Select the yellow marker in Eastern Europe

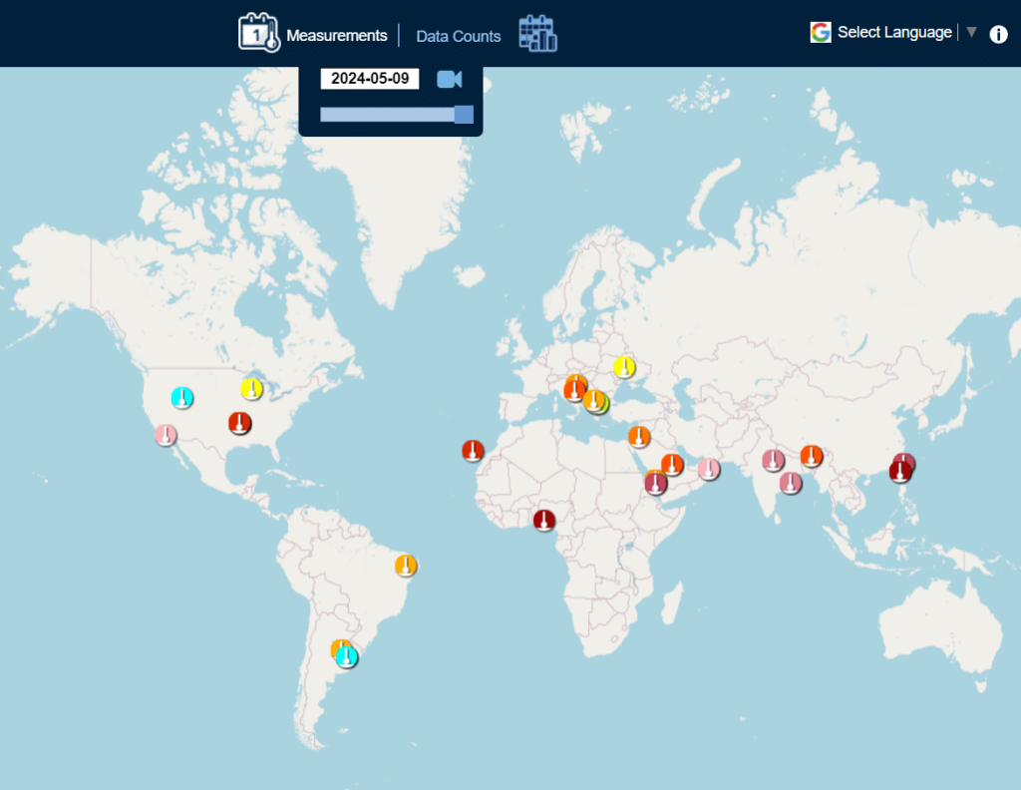pos(624,367)
